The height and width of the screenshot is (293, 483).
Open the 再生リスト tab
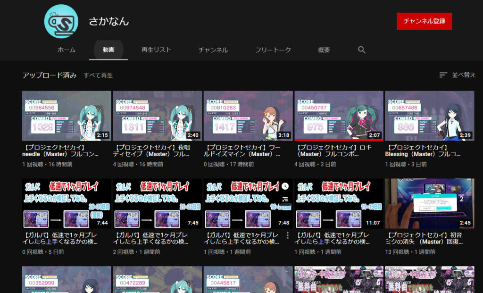tap(156, 50)
